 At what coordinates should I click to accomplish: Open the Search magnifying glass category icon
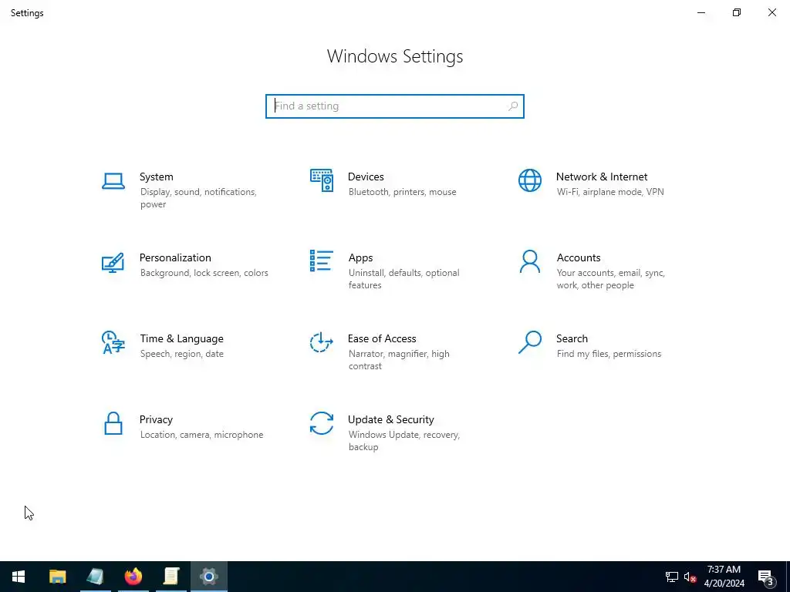(529, 342)
